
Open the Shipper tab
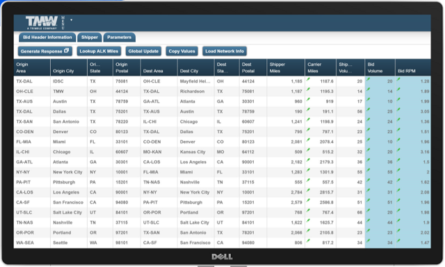point(90,37)
